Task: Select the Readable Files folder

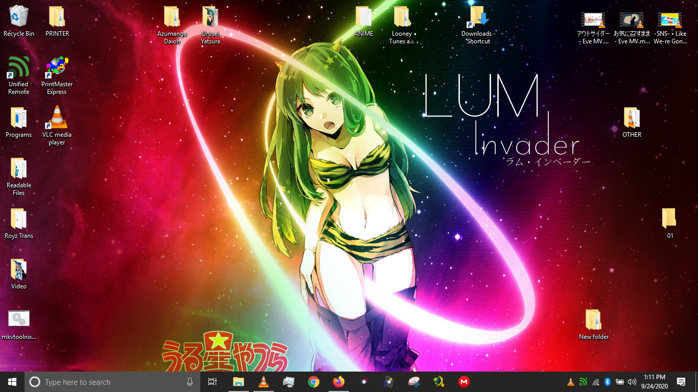Action: 19,177
